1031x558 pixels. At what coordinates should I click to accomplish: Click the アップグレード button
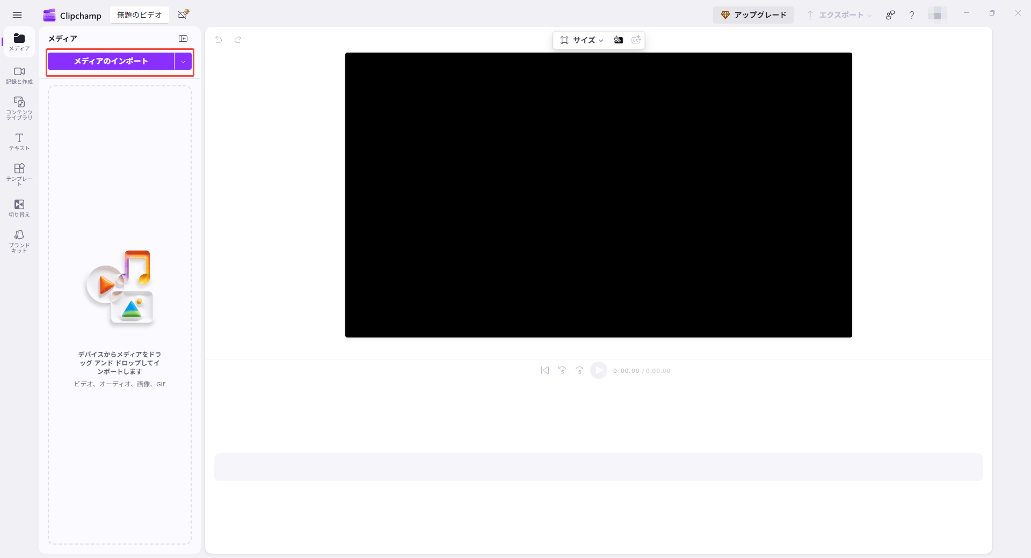[x=753, y=15]
